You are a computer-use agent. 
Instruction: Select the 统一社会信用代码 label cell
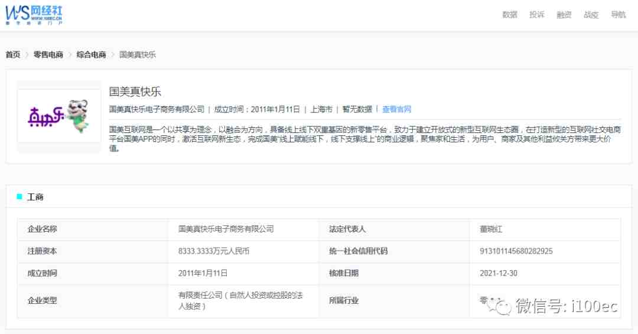pyautogui.click(x=394, y=251)
